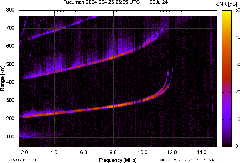Click the colorbar tick label '30'
The image size is (240, 163).
[x=238, y=65]
